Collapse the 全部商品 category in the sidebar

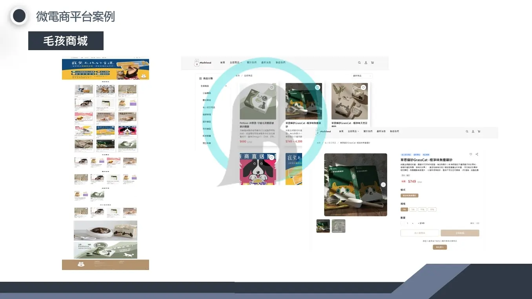pos(226,86)
